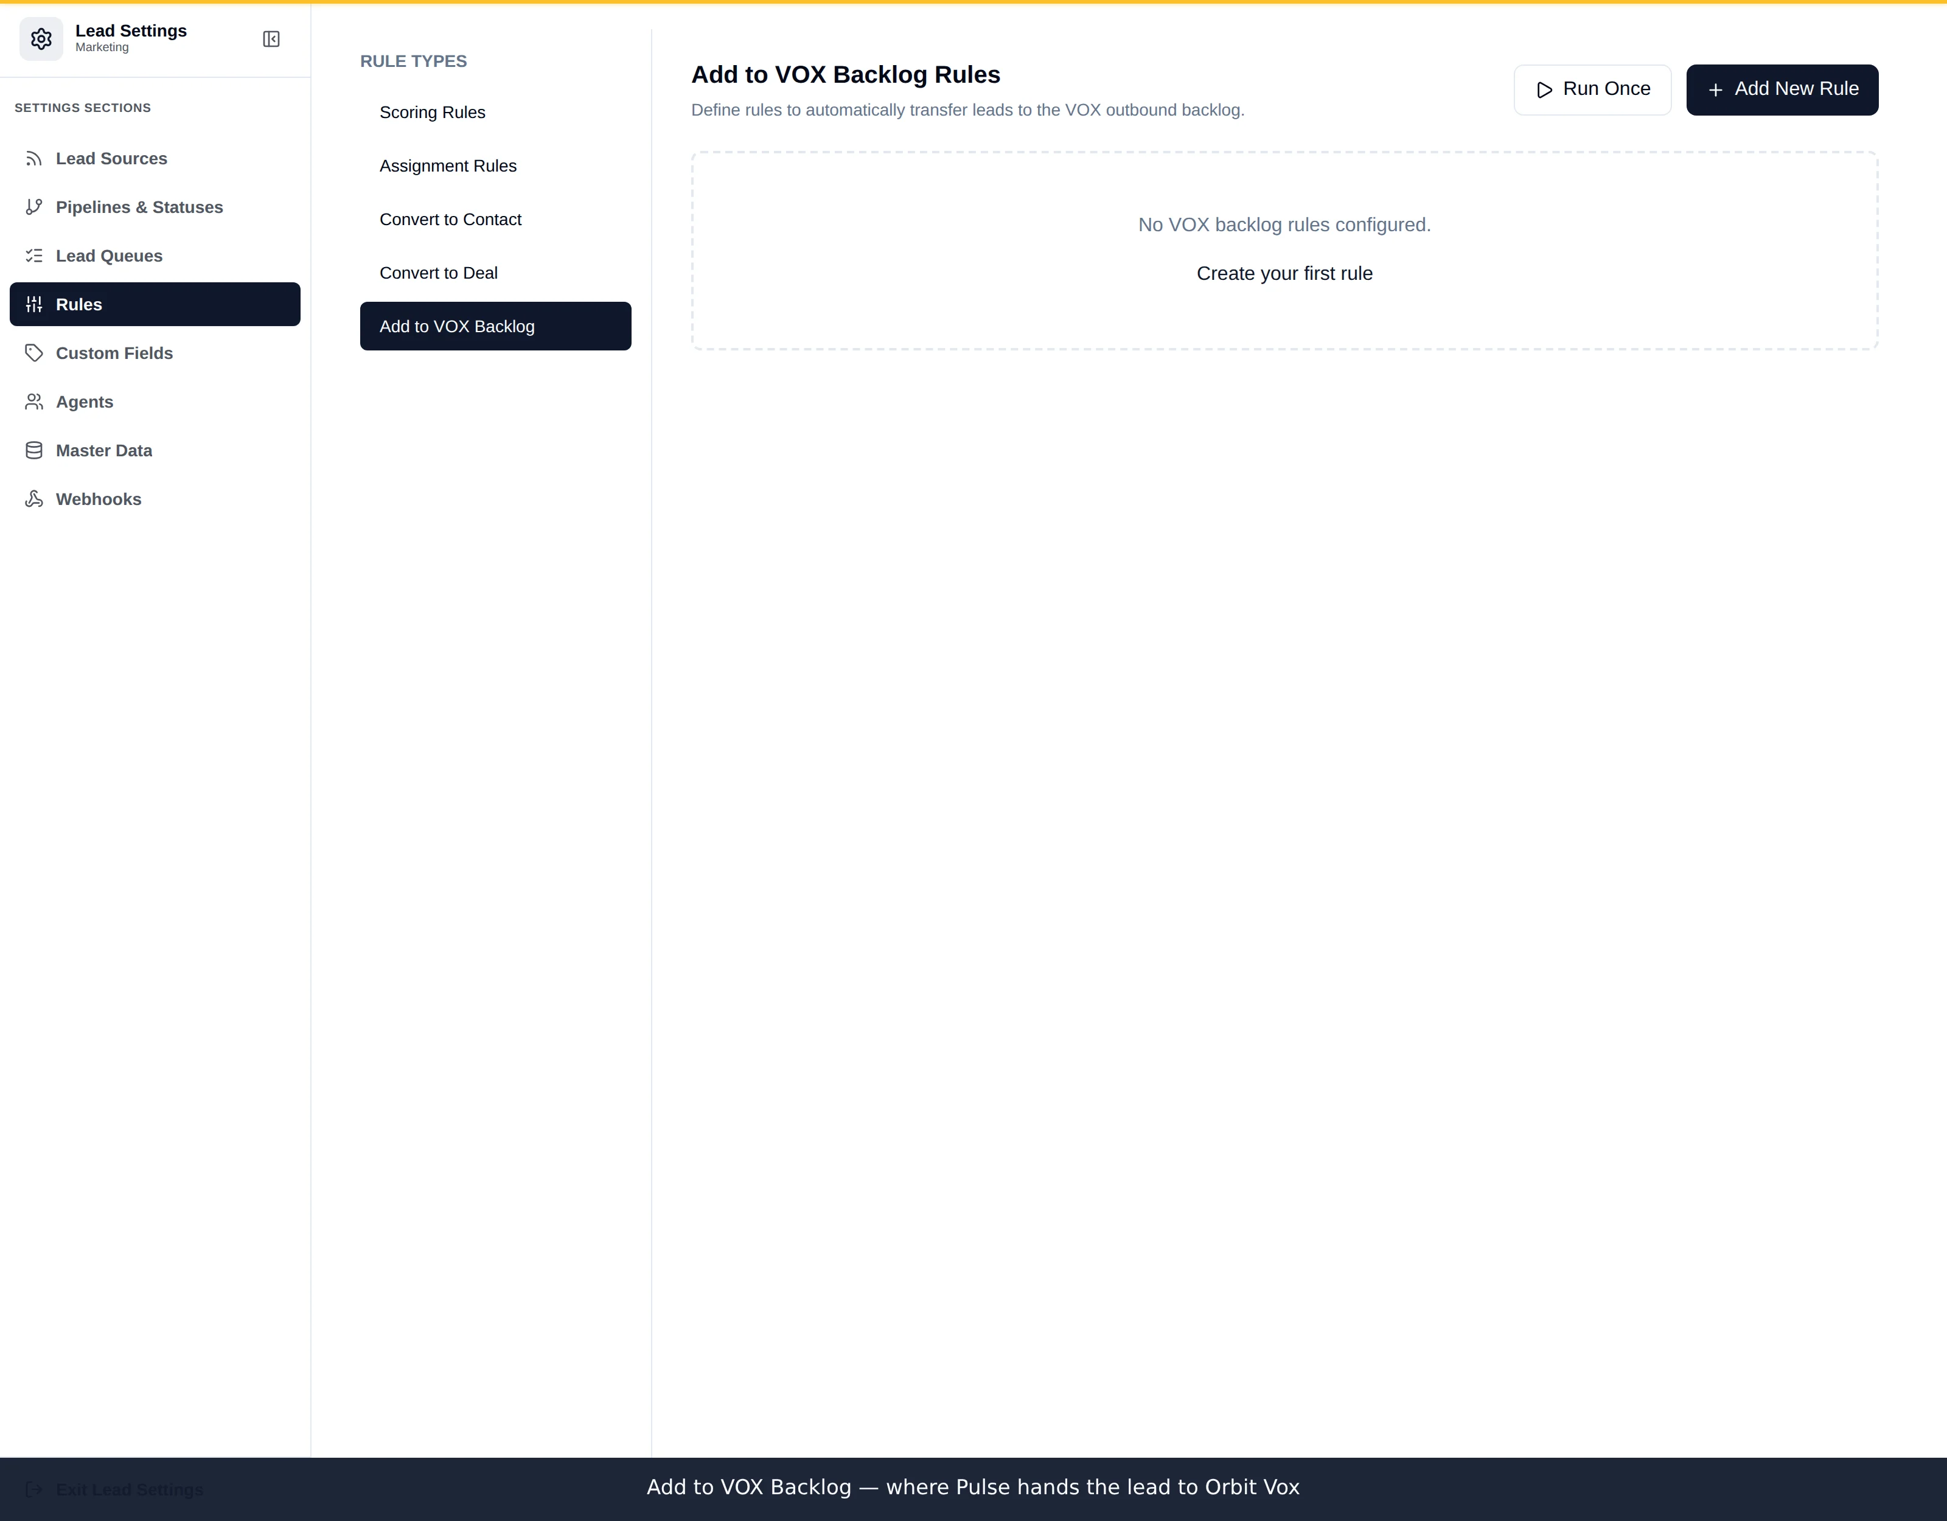Open Pipelines & Statuses settings
This screenshot has width=1947, height=1521.
pyautogui.click(x=155, y=207)
